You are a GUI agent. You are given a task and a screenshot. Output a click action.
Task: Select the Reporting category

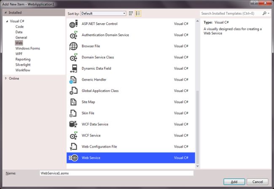click(x=23, y=59)
